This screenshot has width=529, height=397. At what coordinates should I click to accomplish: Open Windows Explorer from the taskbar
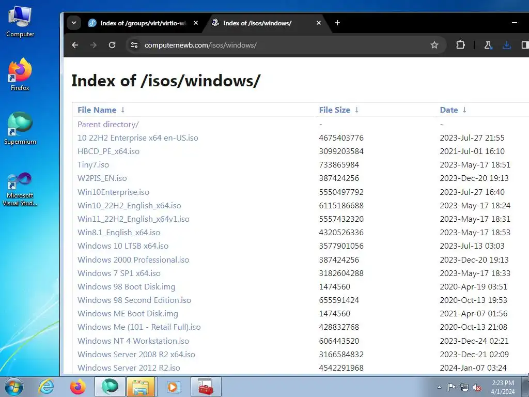pos(141,387)
